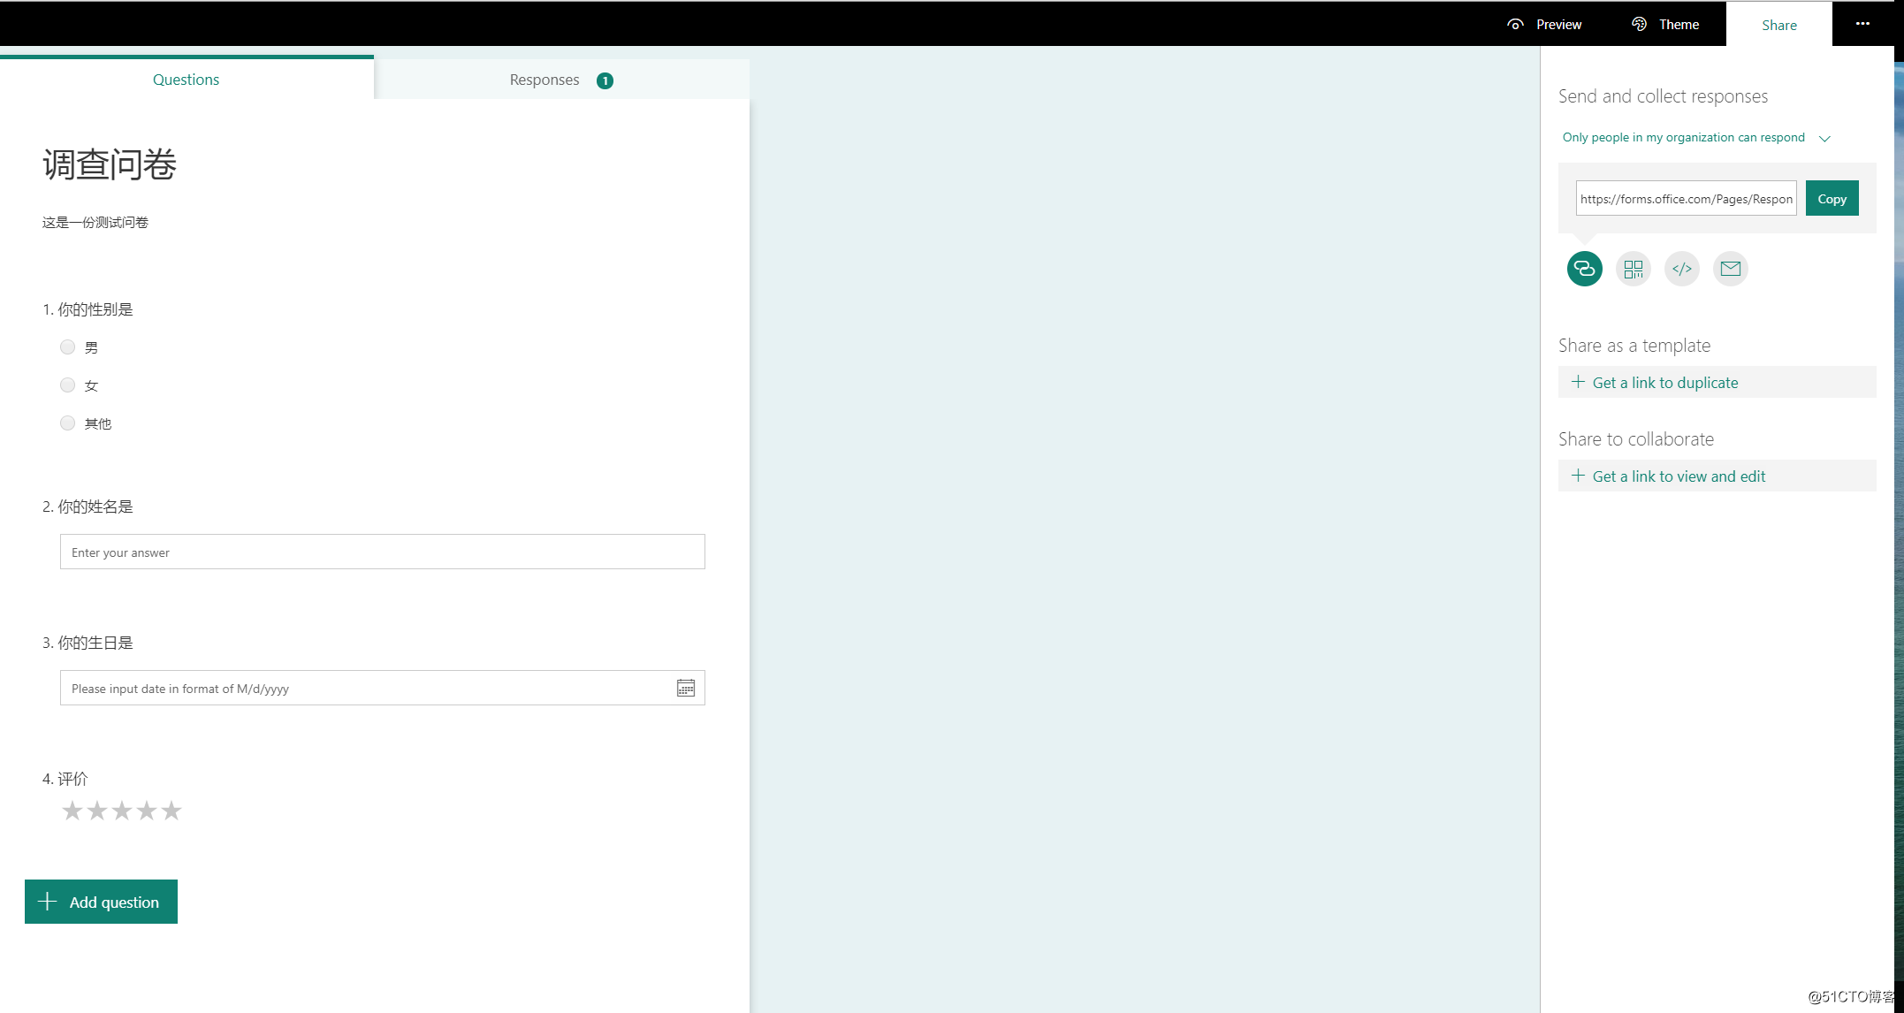
Task: Choose the email sharing icon
Action: tap(1730, 269)
